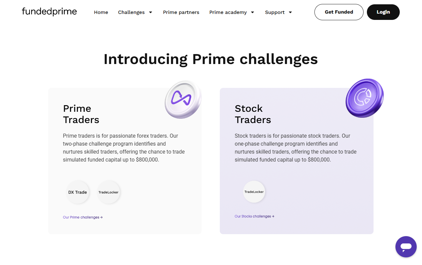Viewport: 422px width, 265px height.
Task: Follow the Our Stocks challenges link
Action: pos(254,216)
